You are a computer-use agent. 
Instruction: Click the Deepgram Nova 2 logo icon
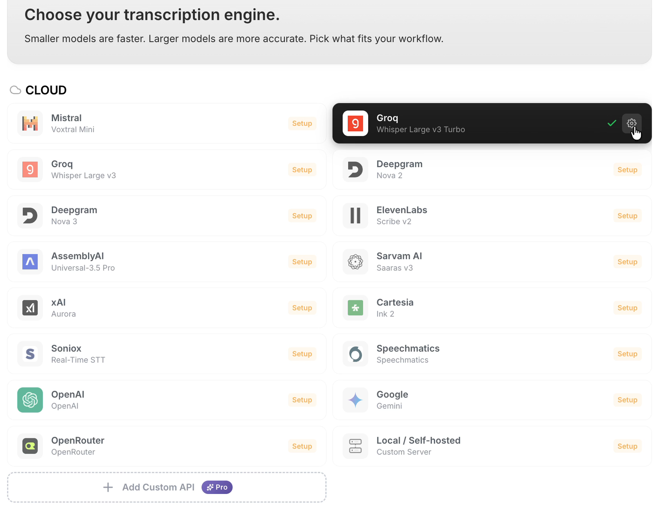tap(355, 170)
